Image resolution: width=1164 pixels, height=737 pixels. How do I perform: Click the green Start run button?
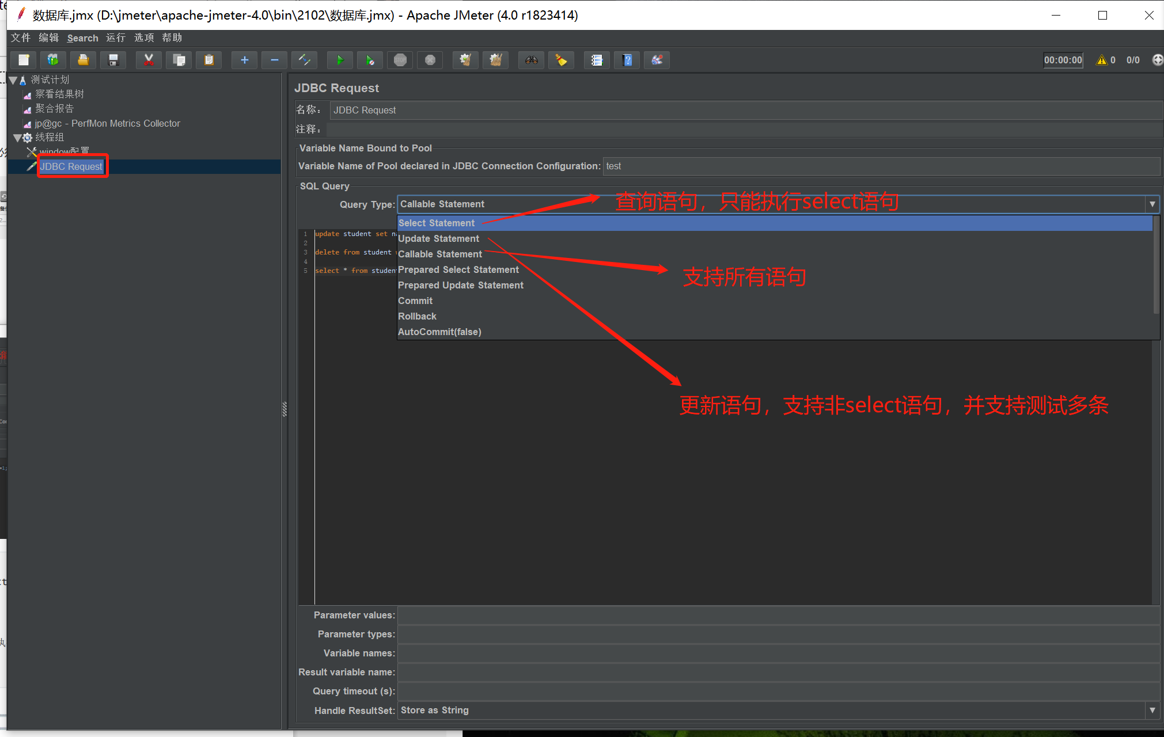340,60
